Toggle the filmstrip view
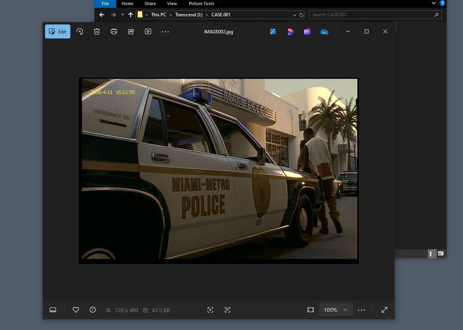This screenshot has width=463, height=330. coord(53,310)
